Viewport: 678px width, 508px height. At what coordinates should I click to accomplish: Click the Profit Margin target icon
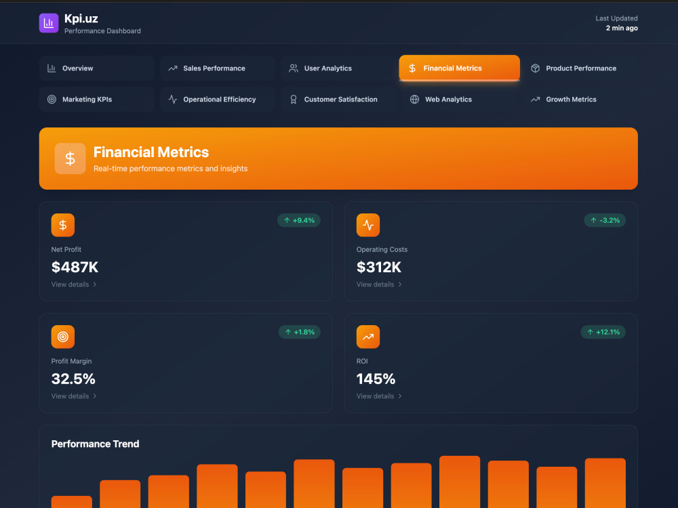click(62, 337)
